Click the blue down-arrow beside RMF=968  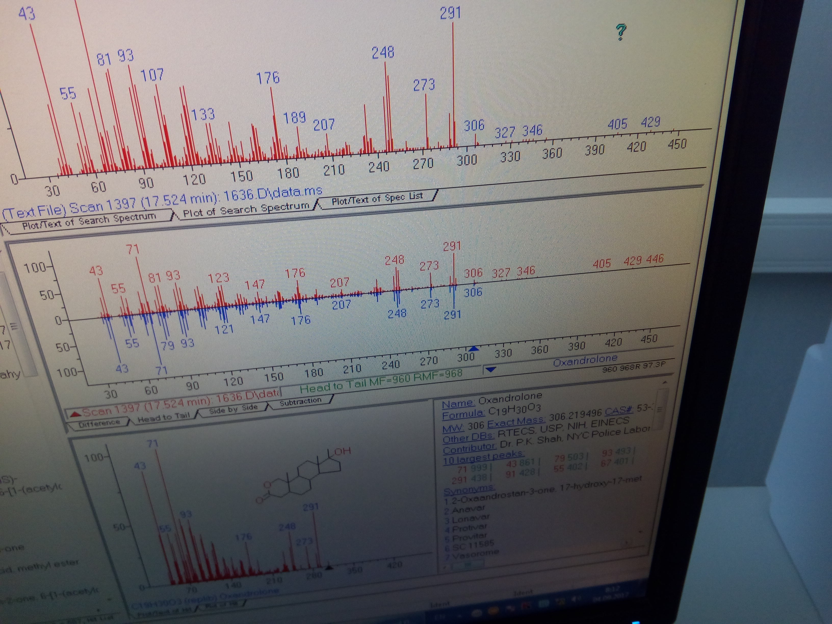(x=490, y=369)
